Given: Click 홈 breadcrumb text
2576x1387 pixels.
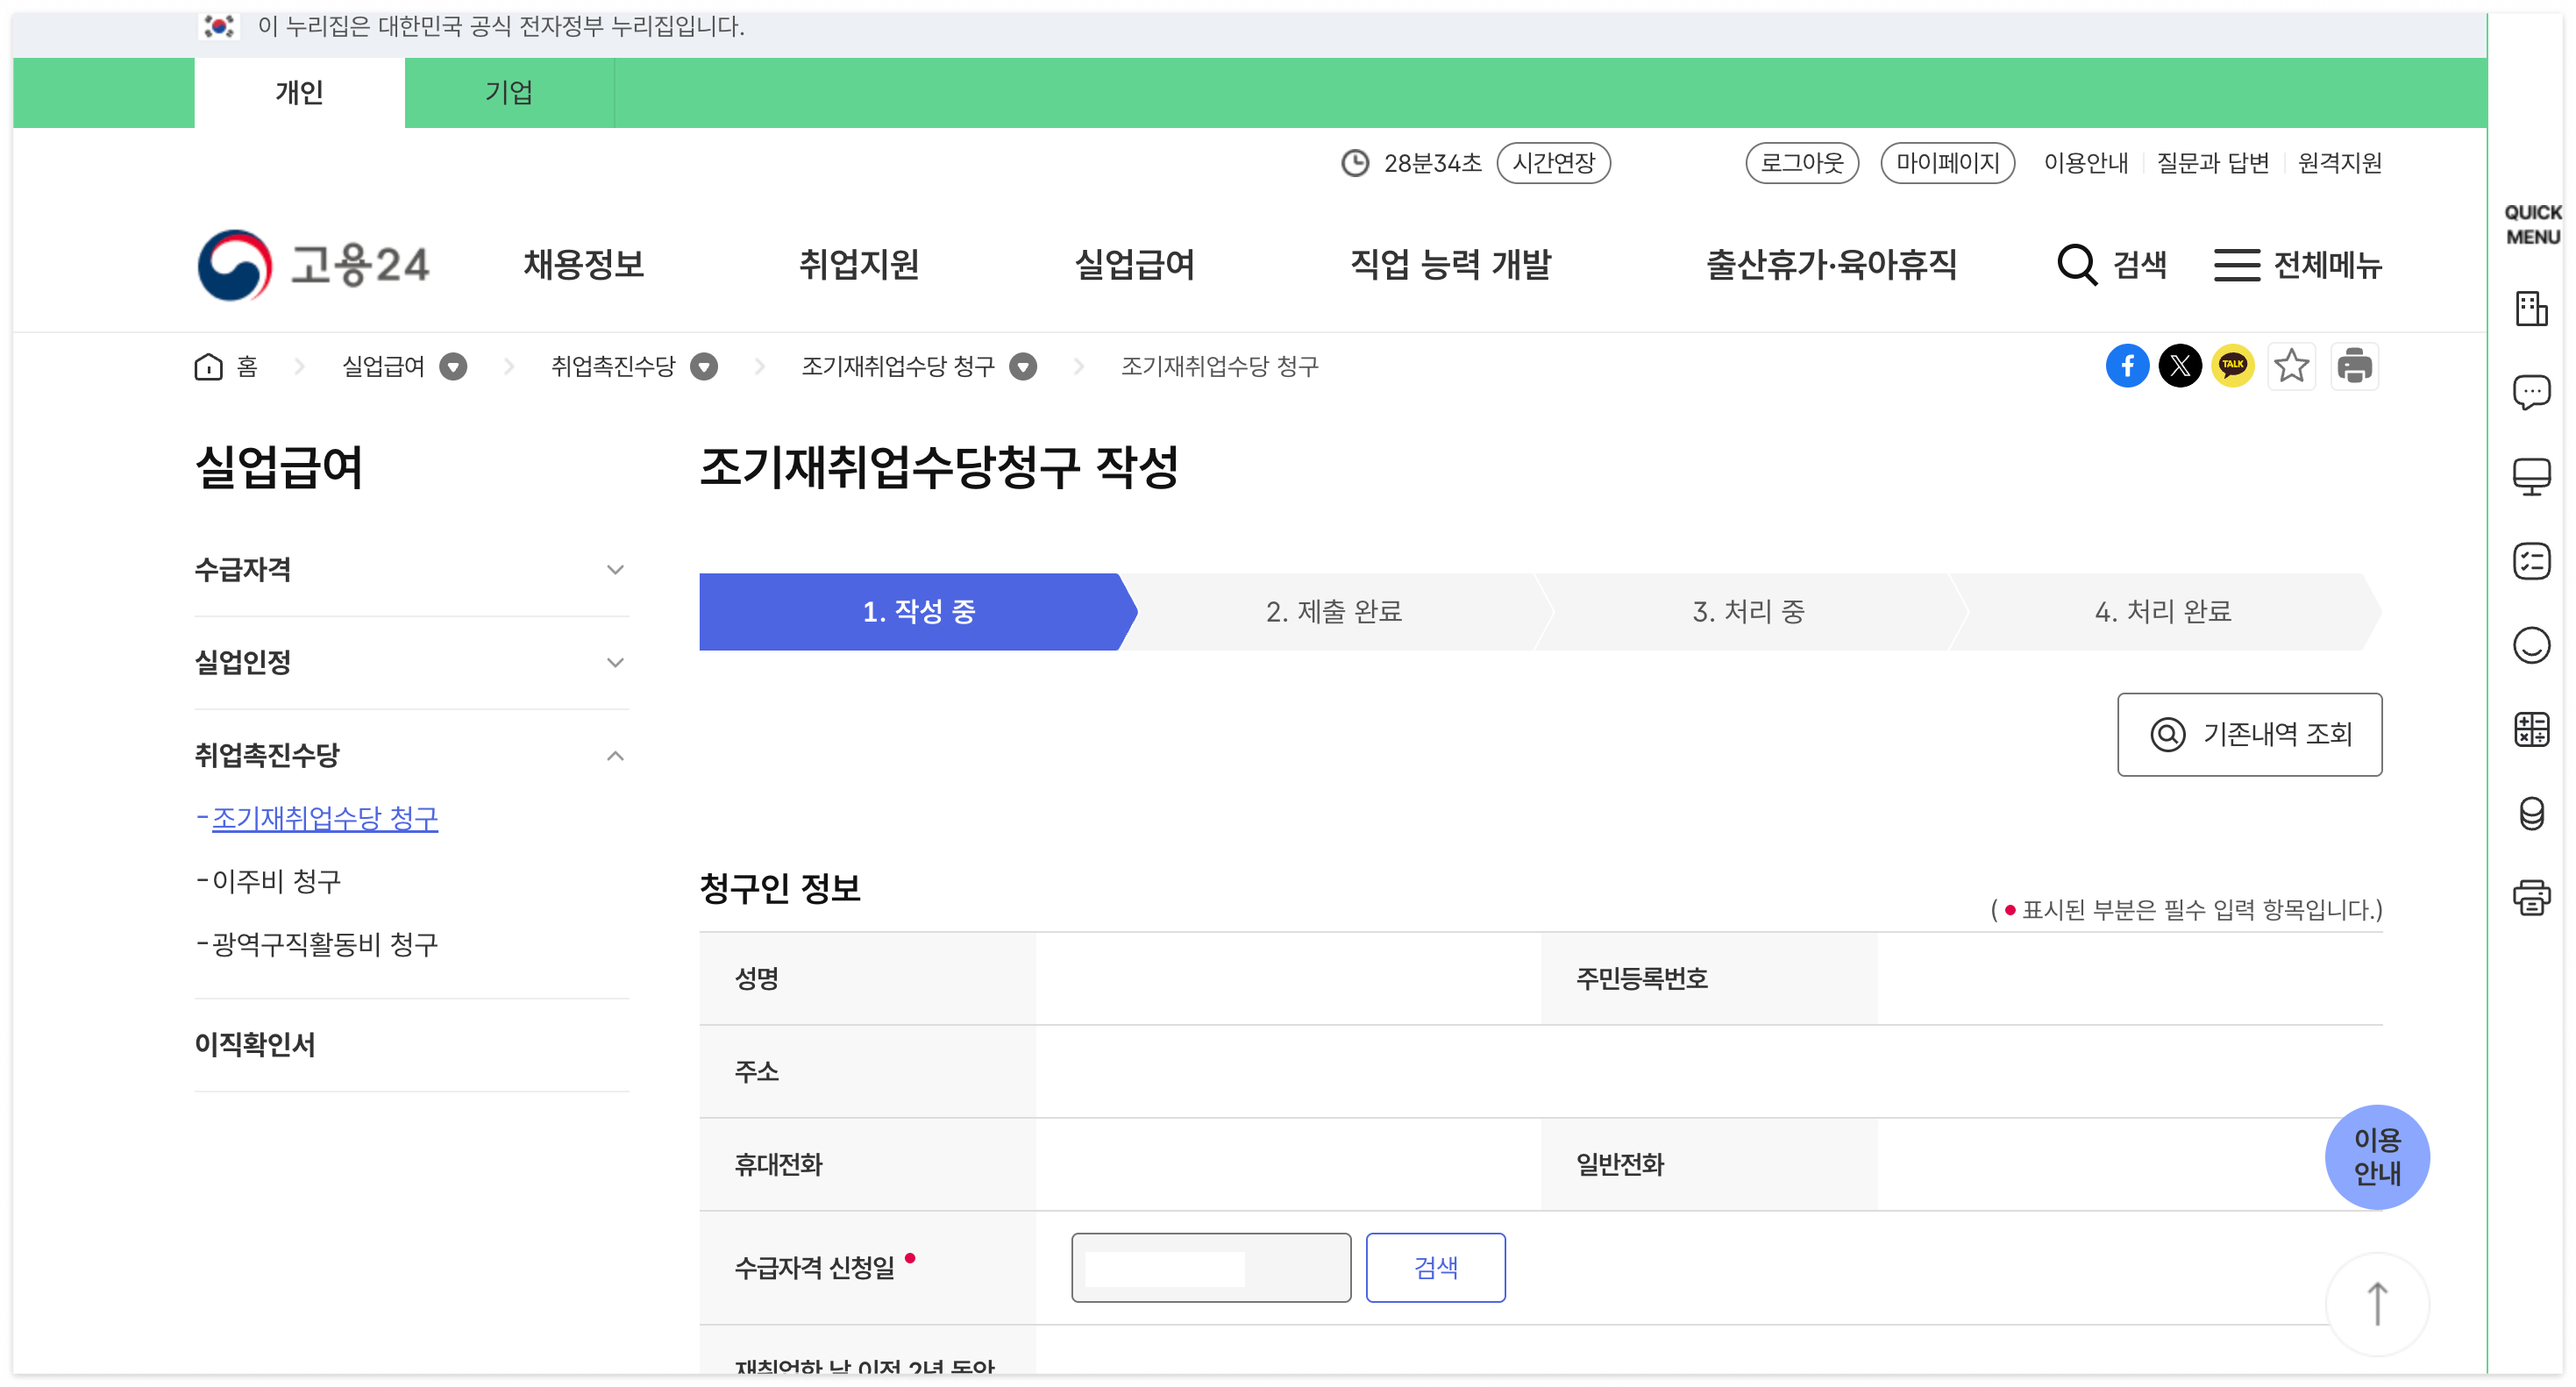Looking at the screenshot, I should point(247,367).
